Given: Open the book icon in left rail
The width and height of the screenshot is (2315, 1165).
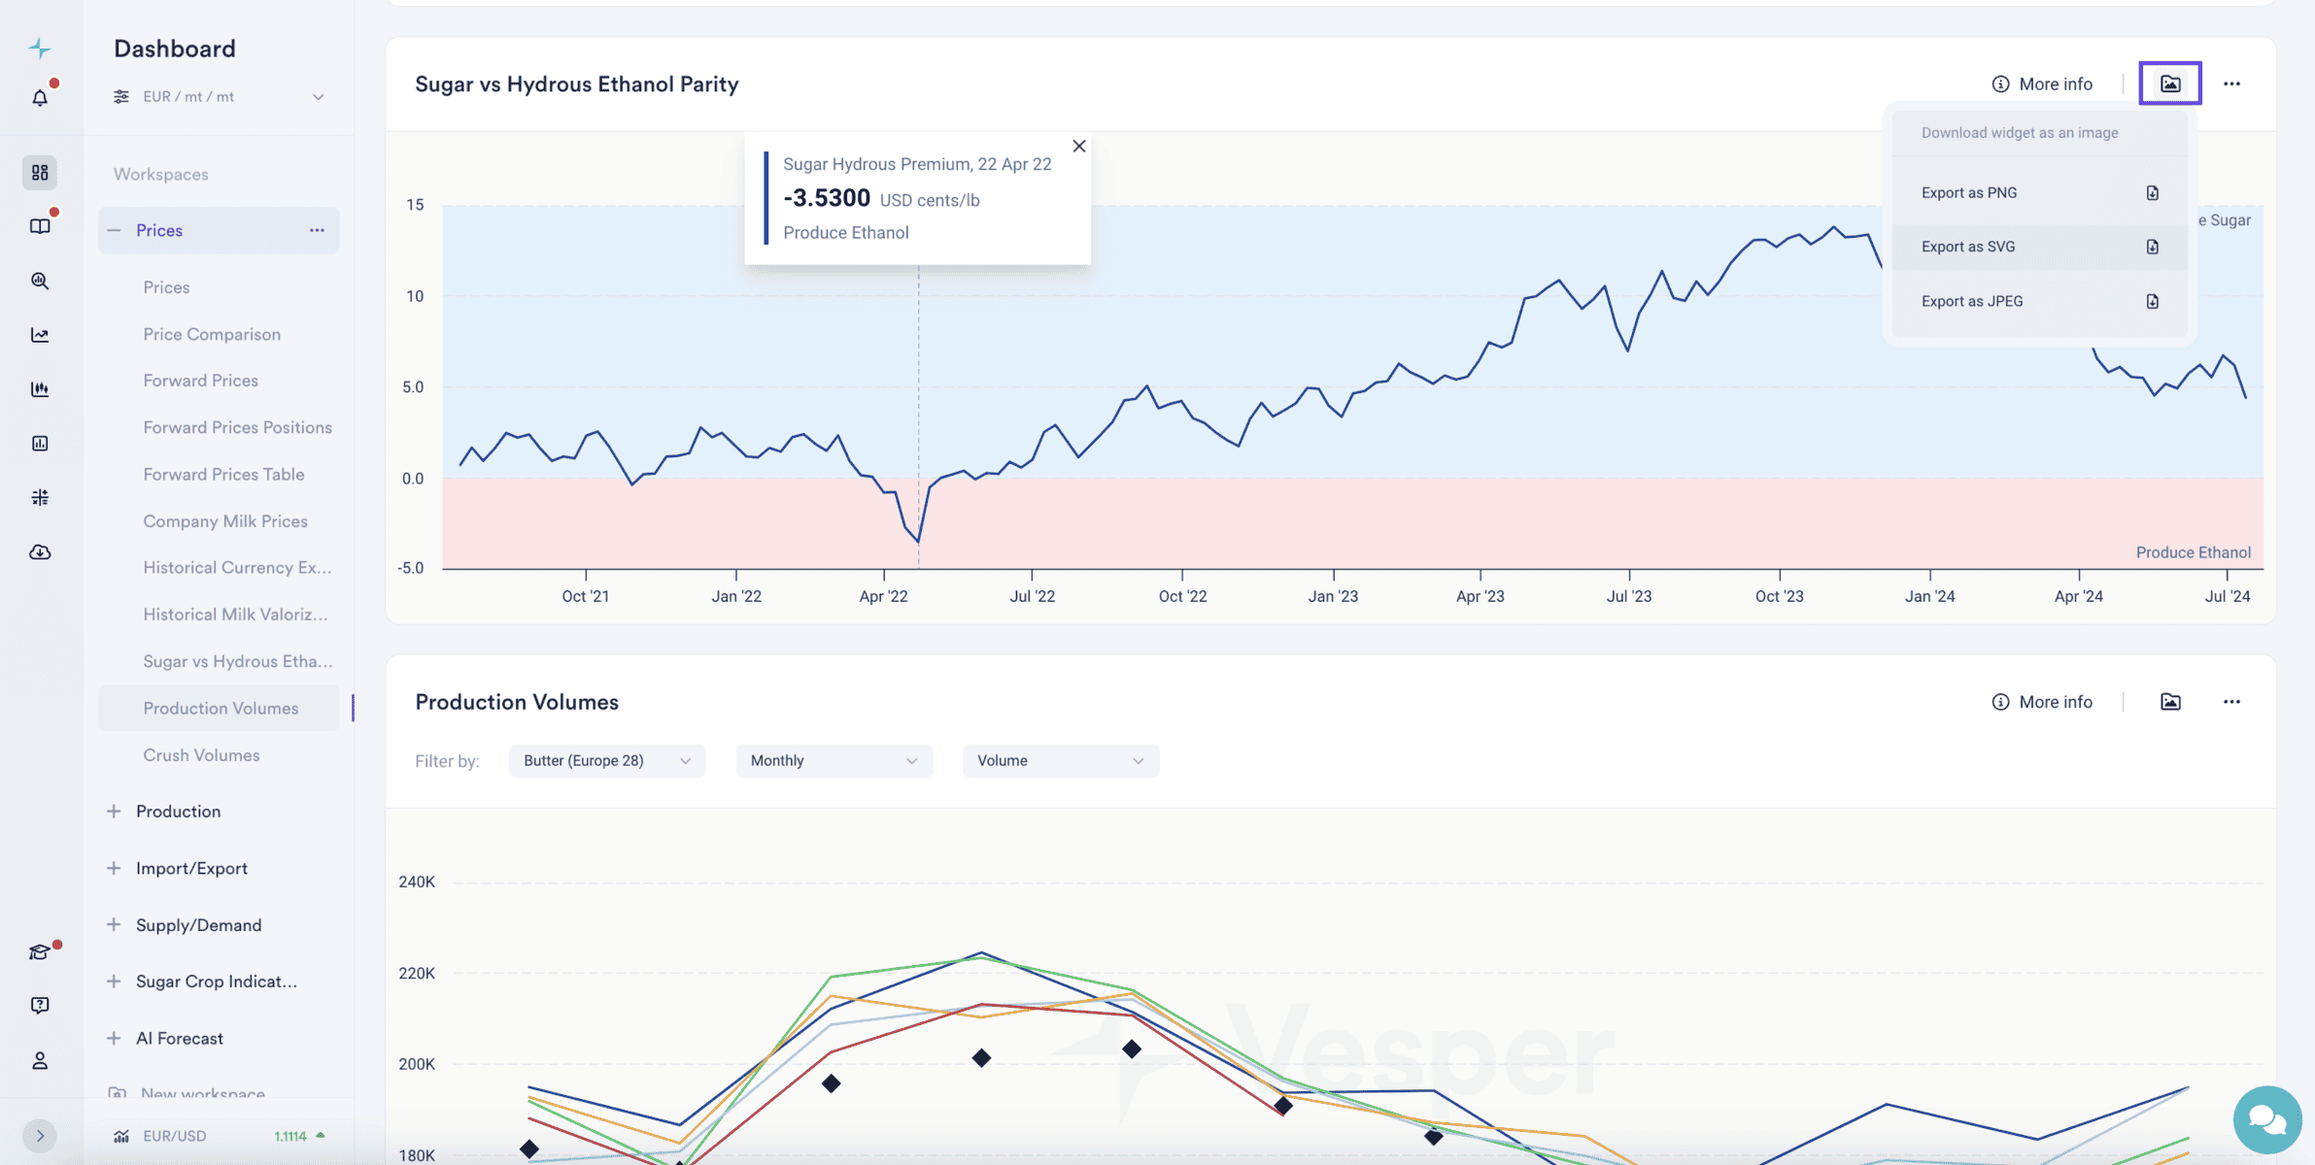Looking at the screenshot, I should coord(40,226).
